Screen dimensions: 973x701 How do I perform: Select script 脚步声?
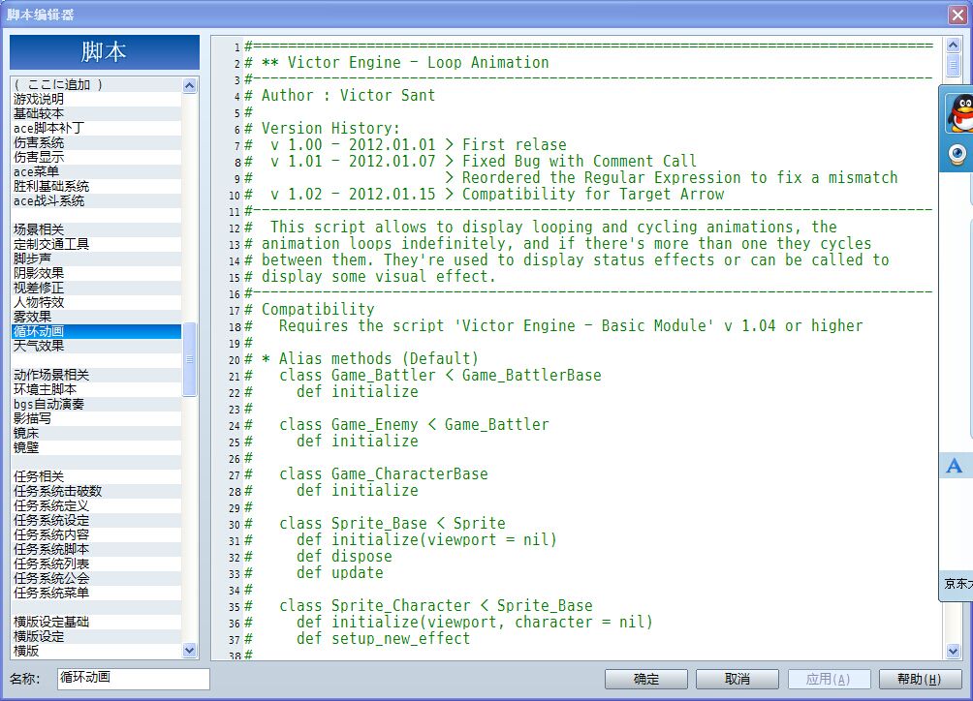click(97, 259)
